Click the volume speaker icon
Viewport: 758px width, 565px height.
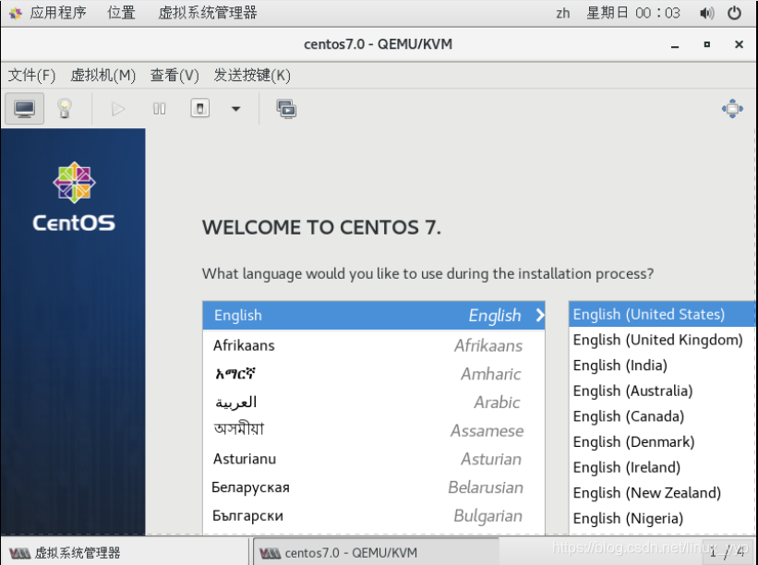coord(706,13)
